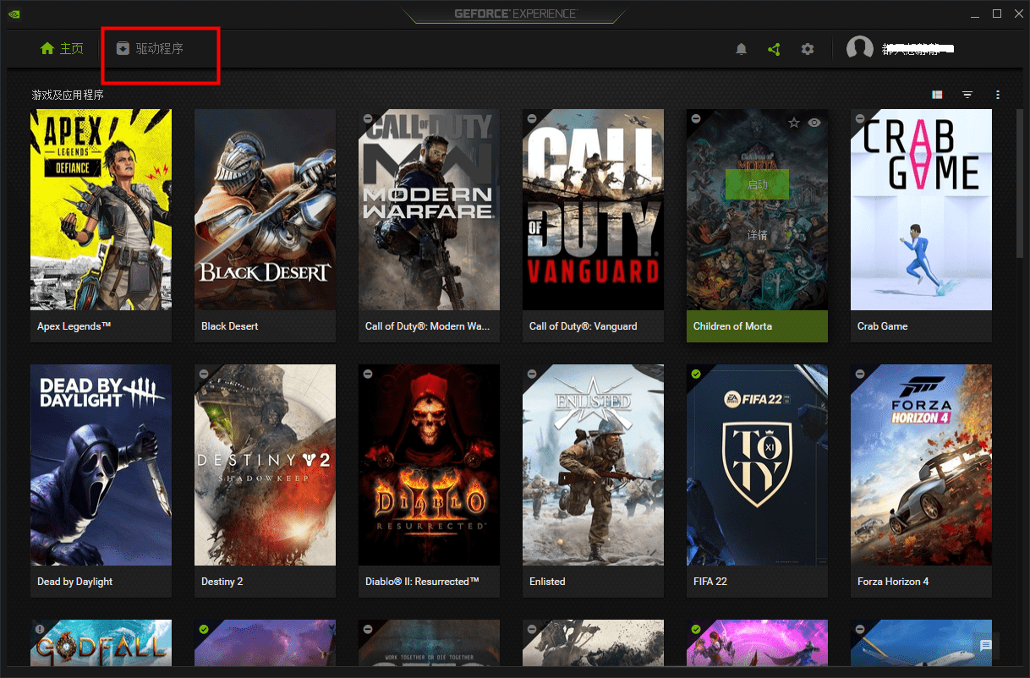Viewport: 1030px width, 678px height.
Task: Select the Destiny 2 cover art
Action: 265,465
